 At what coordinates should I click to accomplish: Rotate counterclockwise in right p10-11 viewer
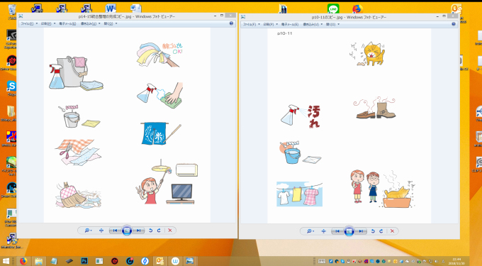click(373, 231)
